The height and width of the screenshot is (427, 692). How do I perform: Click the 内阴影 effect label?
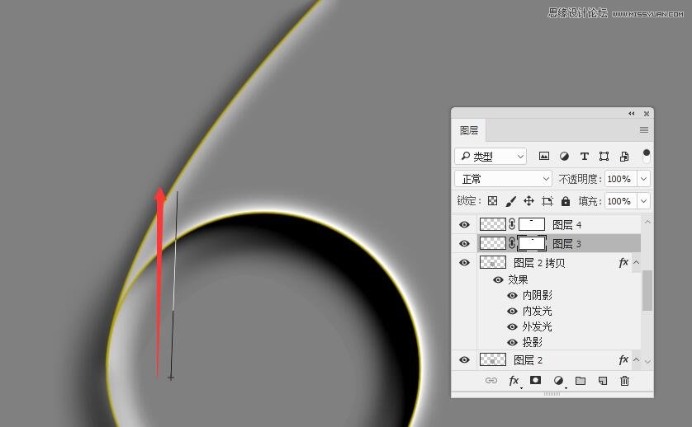[537, 295]
